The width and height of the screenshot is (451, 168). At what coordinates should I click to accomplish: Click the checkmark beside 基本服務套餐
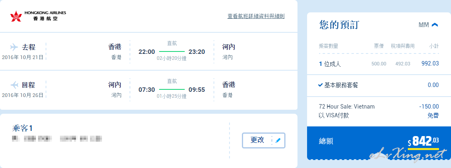[x=321, y=85]
